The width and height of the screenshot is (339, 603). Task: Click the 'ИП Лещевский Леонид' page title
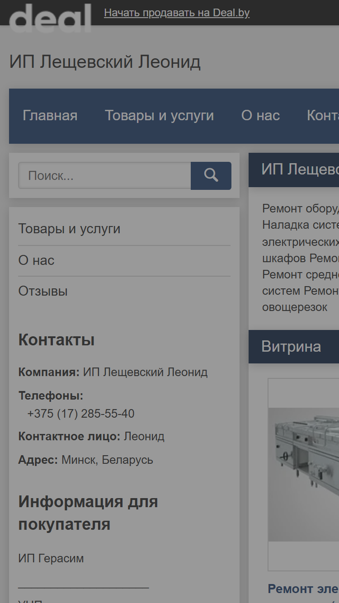(x=105, y=62)
